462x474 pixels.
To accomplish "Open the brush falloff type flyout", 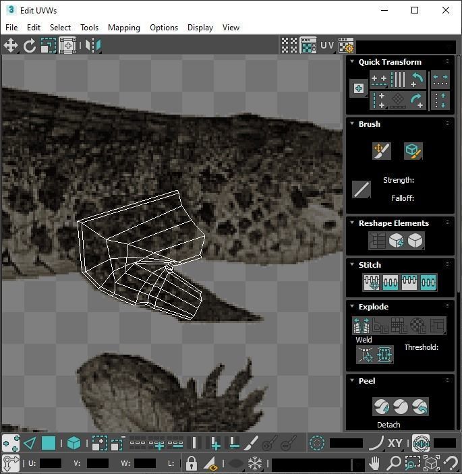I will click(362, 189).
